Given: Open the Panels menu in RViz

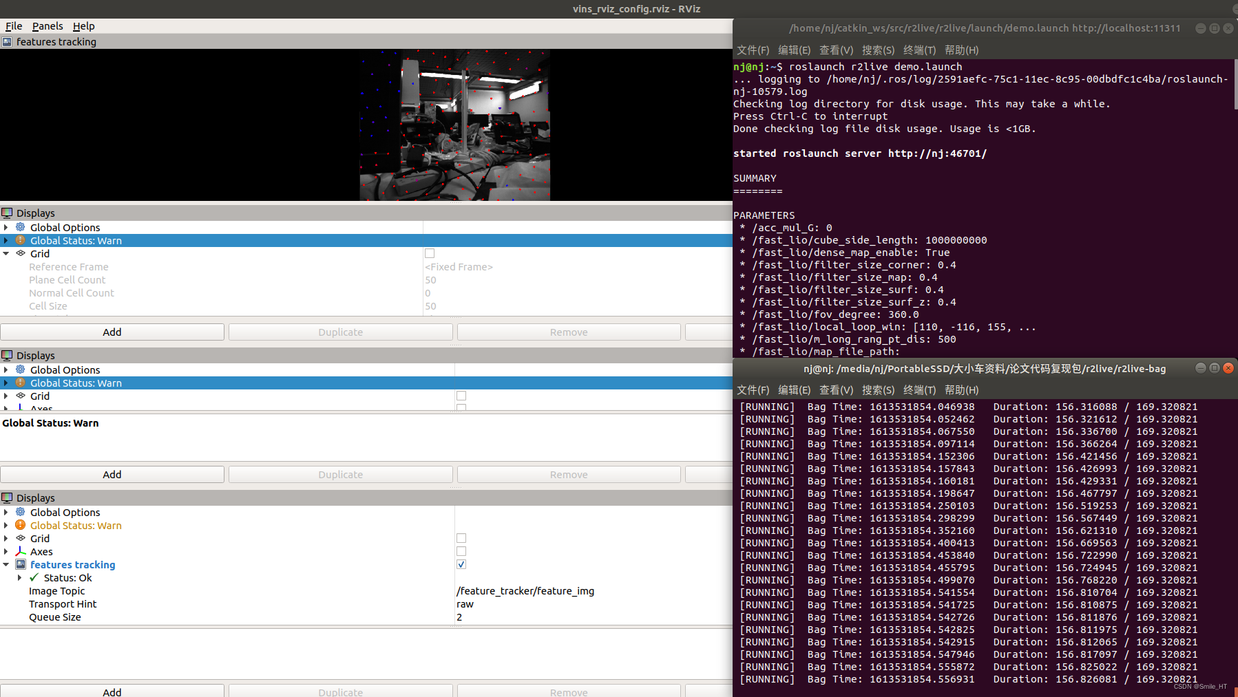Looking at the screenshot, I should pos(48,26).
